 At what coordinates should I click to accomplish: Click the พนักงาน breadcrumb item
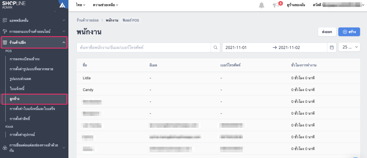pyautogui.click(x=112, y=20)
